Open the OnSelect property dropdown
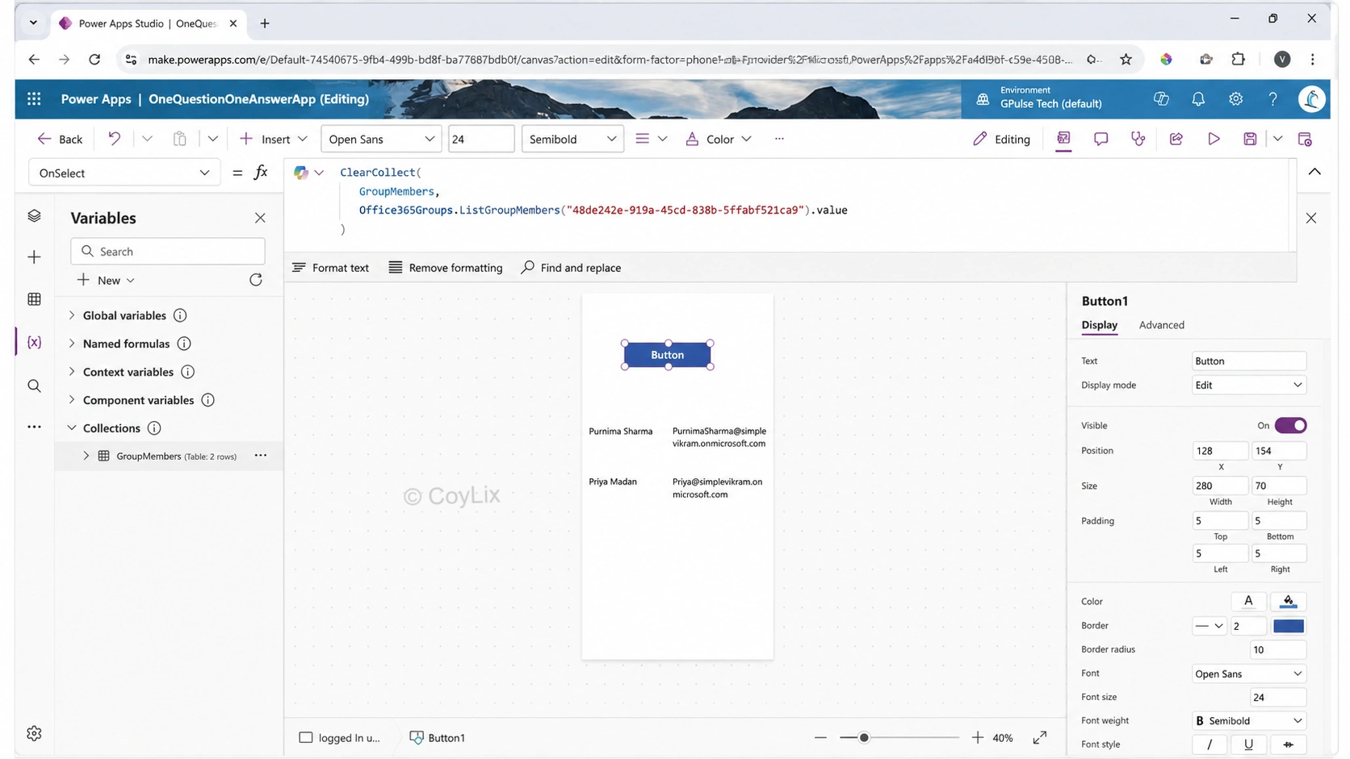 click(x=124, y=173)
